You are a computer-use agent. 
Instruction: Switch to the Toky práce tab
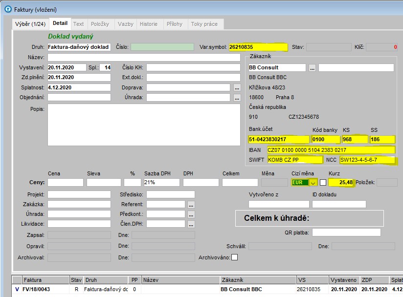[x=204, y=24]
